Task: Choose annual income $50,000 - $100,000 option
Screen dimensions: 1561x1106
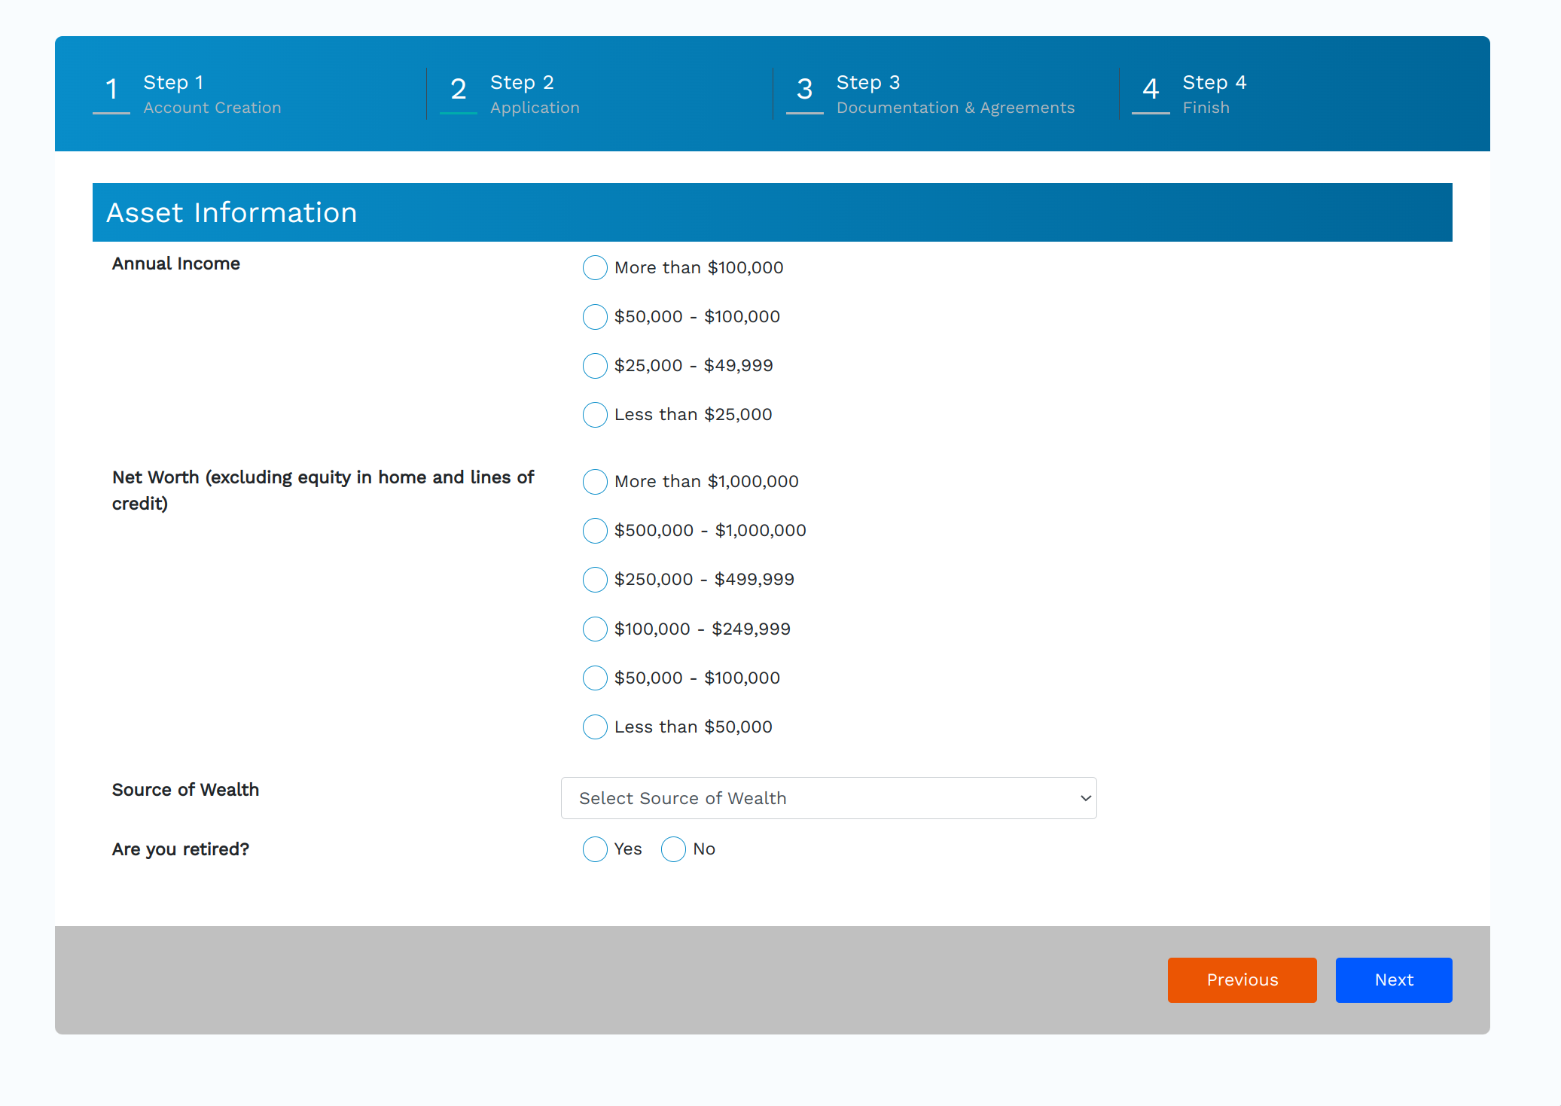Action: click(x=595, y=316)
